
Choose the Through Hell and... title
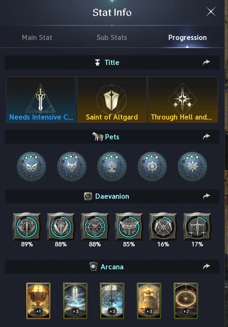[183, 100]
